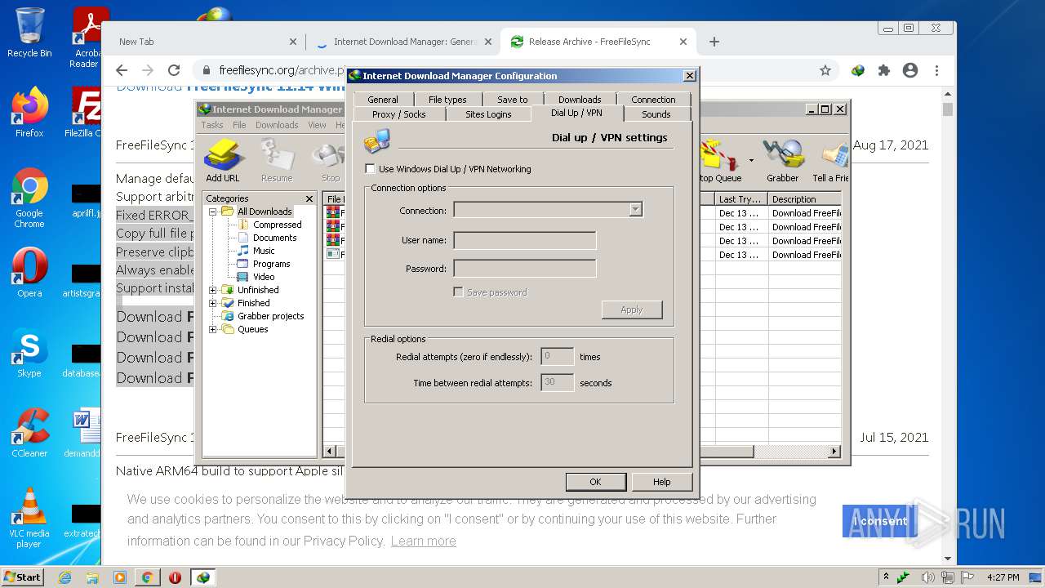Open the IDM taskbar button

202,577
